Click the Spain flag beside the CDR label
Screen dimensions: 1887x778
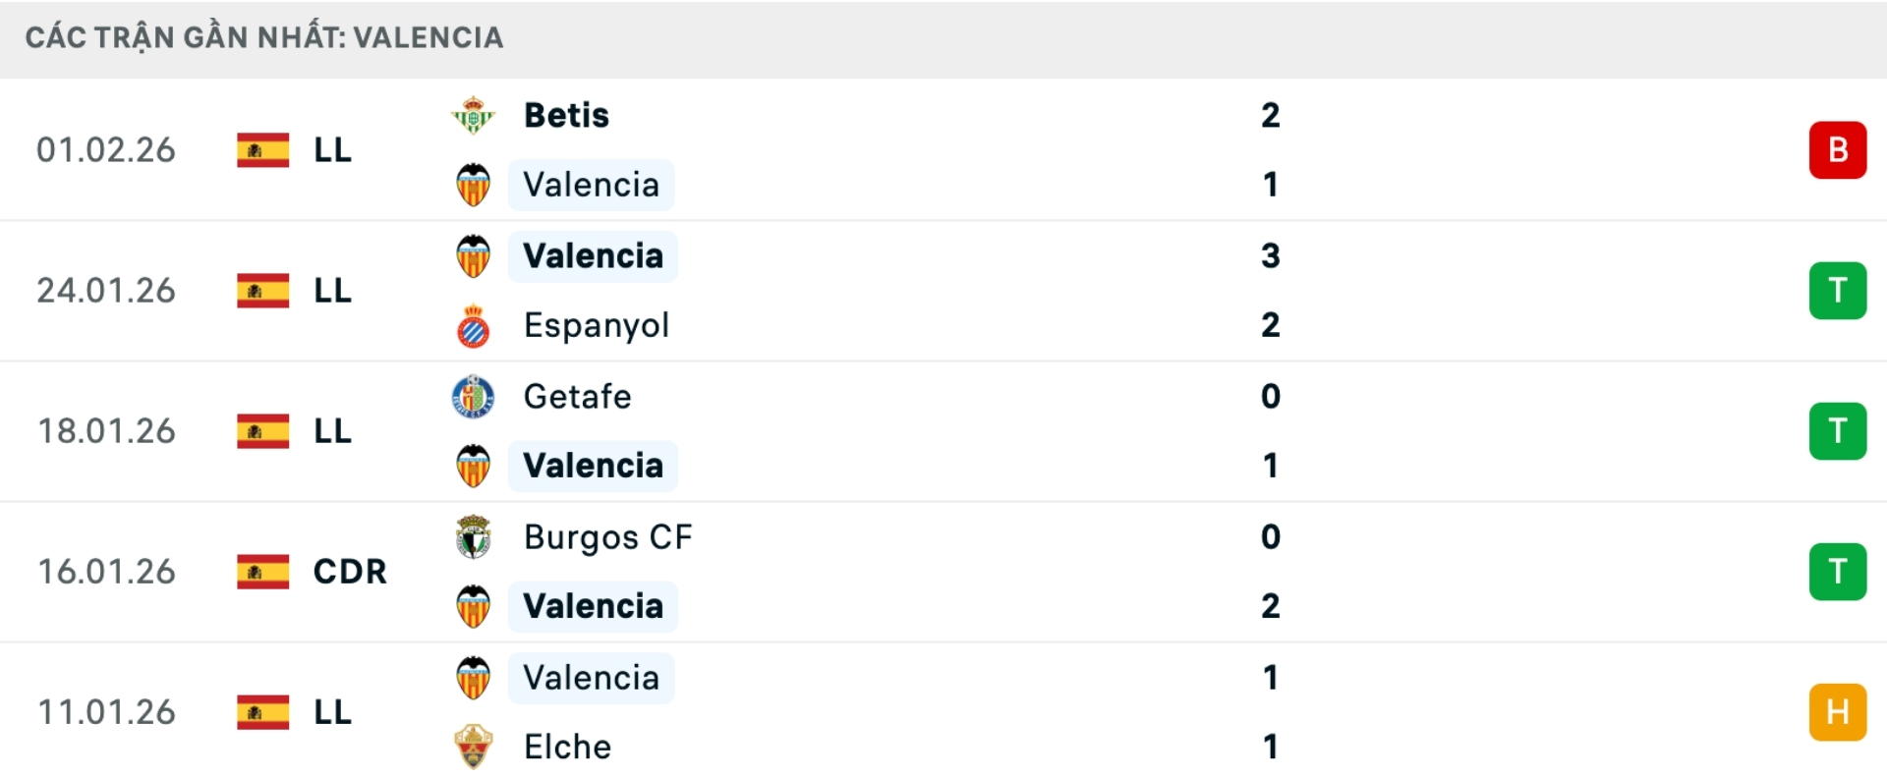[x=262, y=572]
